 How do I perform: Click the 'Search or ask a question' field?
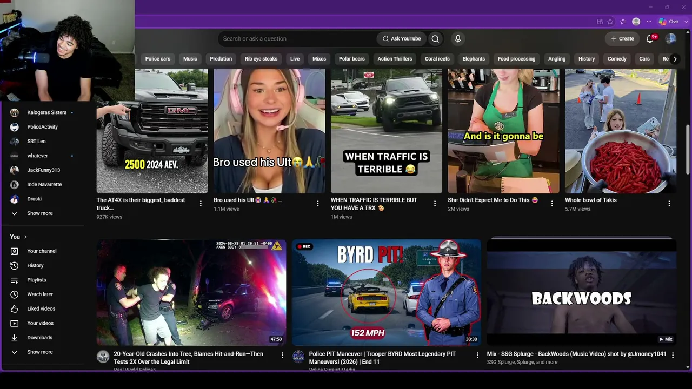(x=297, y=39)
